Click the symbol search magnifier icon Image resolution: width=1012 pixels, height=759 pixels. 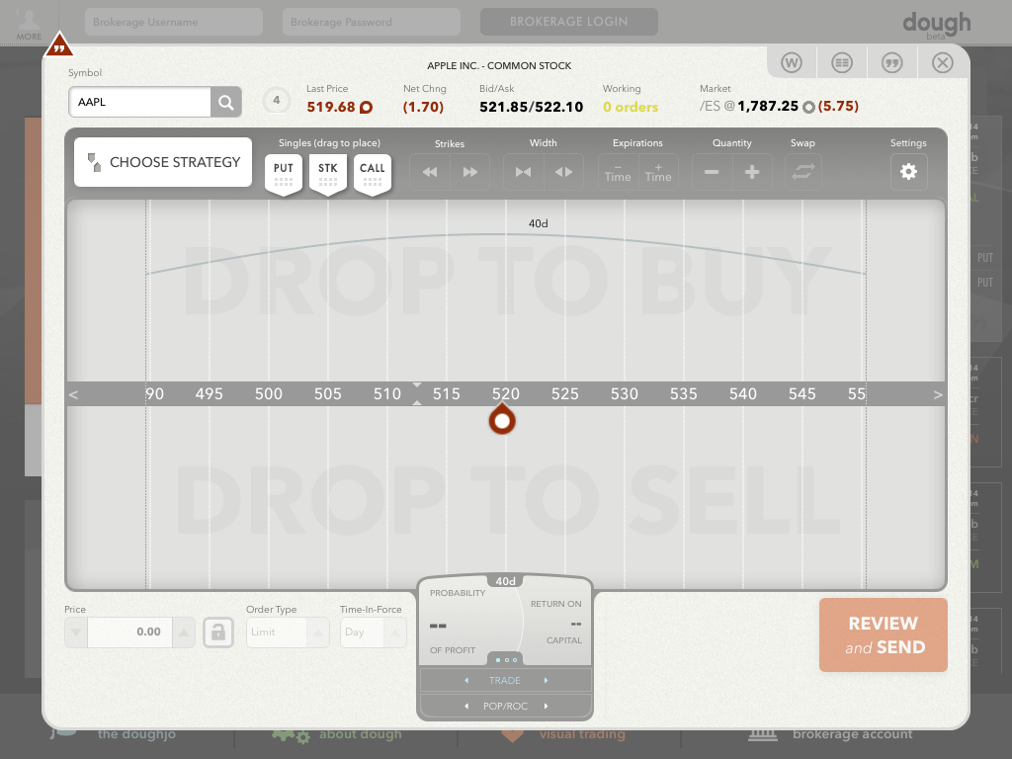point(226,102)
